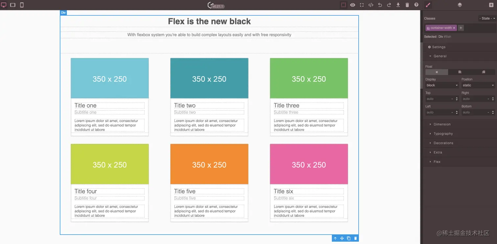Viewport: 497px width, 244px height.
Task: Open the Style Manager brush tab
Action: (x=428, y=5)
